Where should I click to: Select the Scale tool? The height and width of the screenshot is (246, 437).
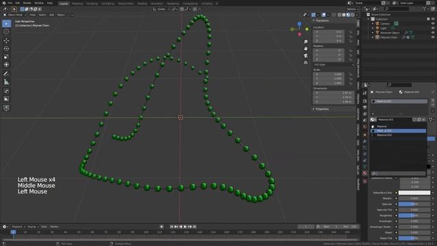pos(6,57)
